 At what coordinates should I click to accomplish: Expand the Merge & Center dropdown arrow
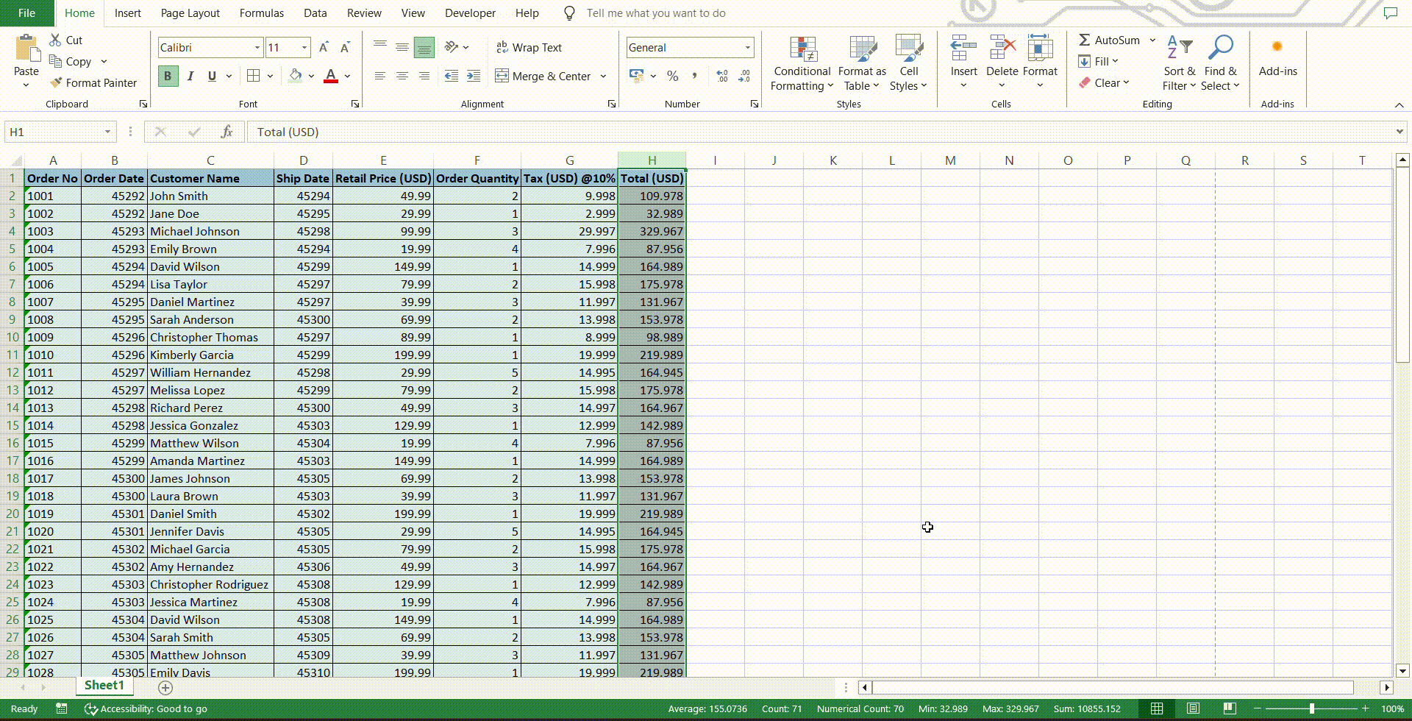coord(604,76)
